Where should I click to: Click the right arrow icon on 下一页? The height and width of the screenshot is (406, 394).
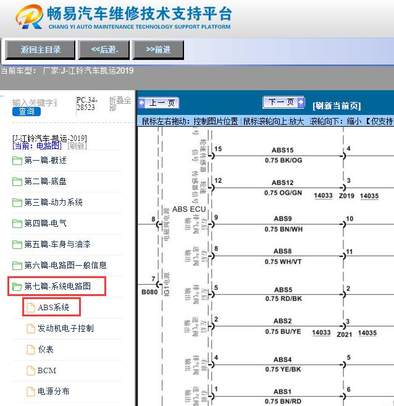[x=301, y=102]
